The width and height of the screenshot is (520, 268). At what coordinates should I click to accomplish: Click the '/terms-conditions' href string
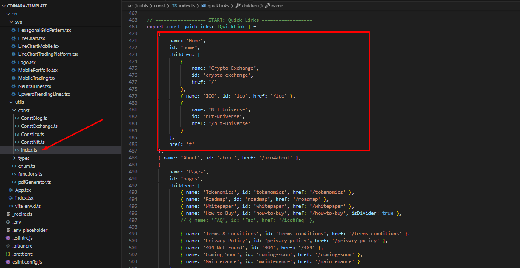tap(375, 234)
